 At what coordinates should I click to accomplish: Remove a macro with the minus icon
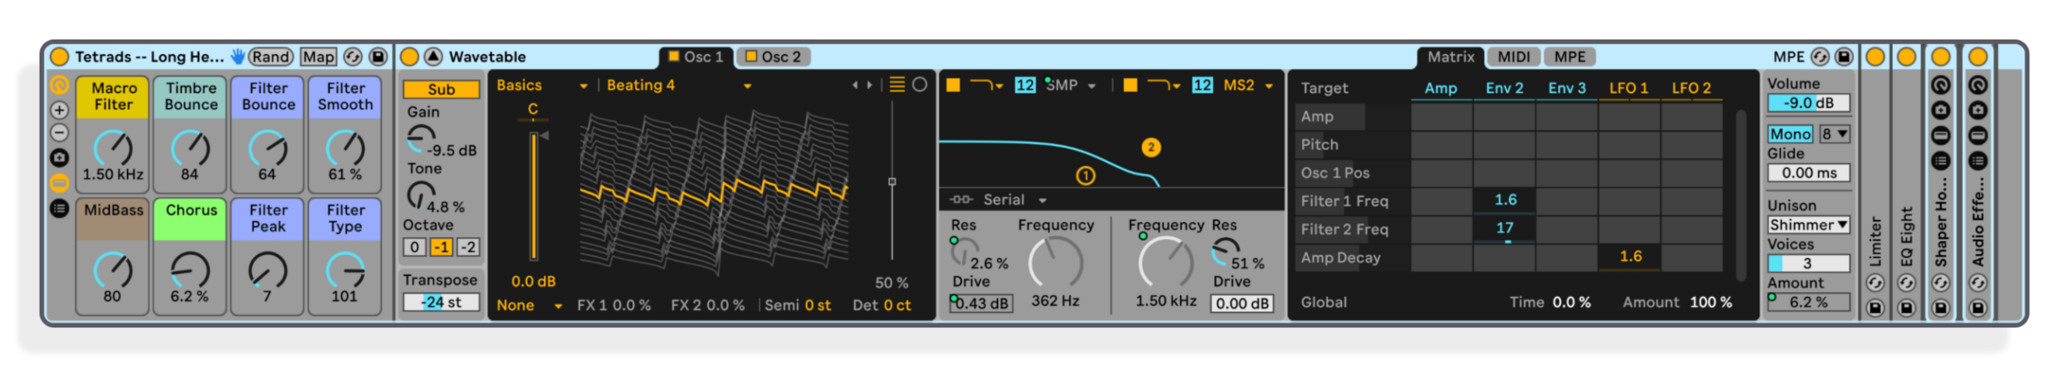pyautogui.click(x=59, y=133)
